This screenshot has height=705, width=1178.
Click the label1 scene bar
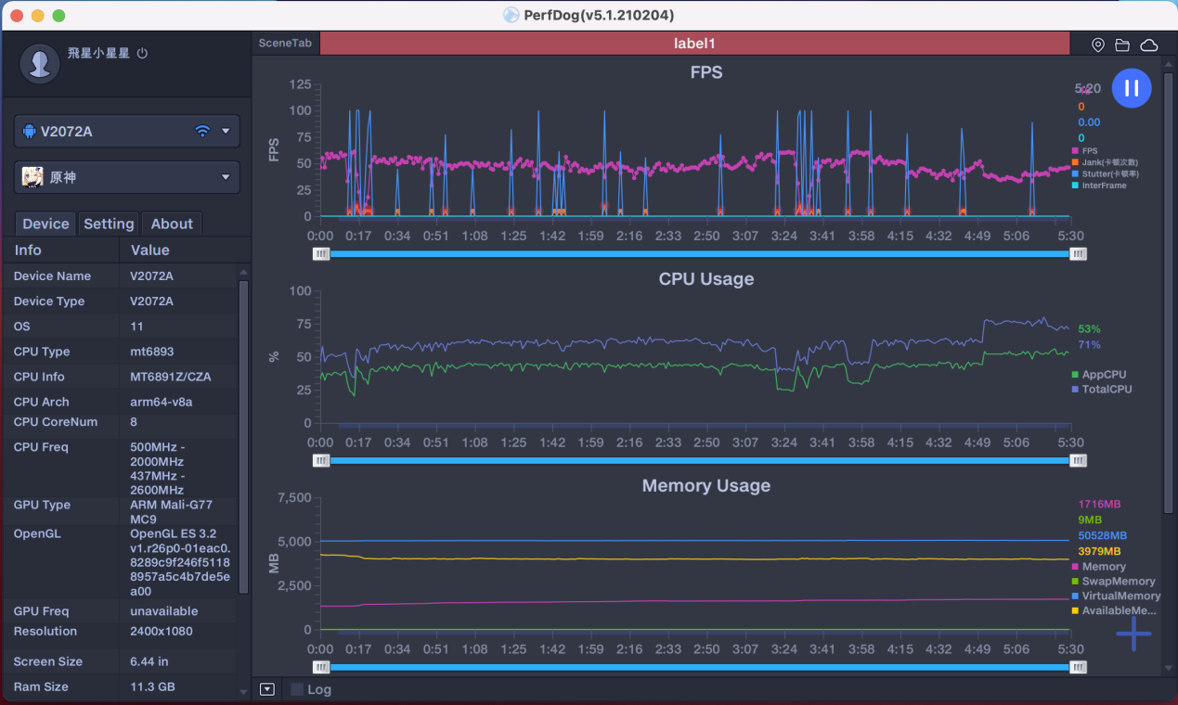694,44
